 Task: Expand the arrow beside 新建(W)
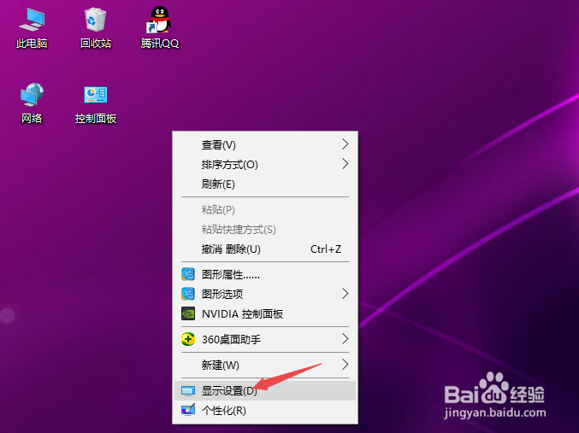tap(345, 365)
